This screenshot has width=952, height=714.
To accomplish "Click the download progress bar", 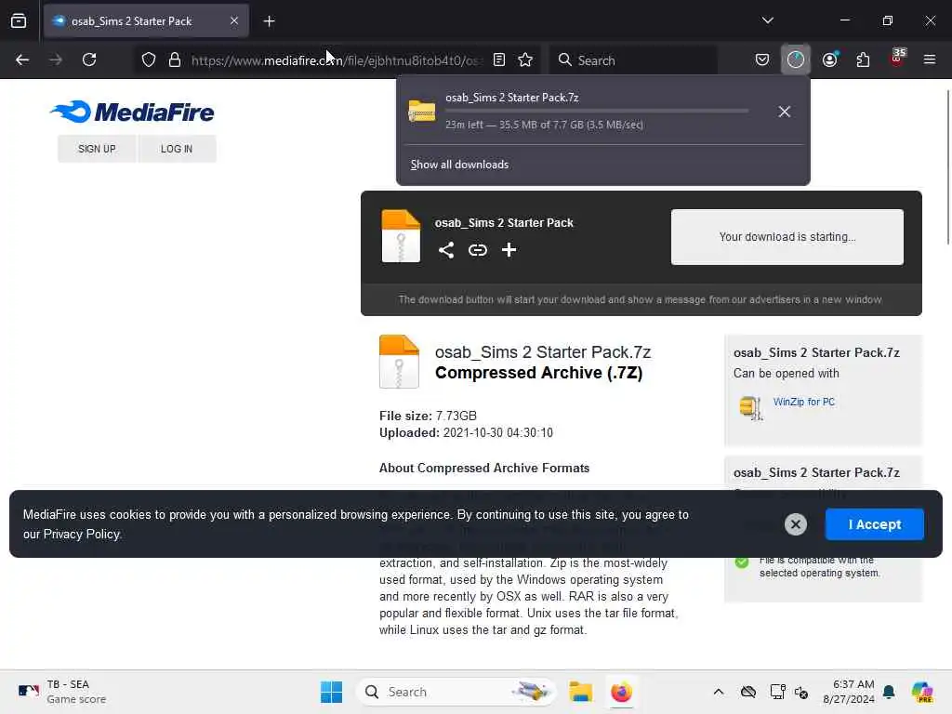I will 596,111.
